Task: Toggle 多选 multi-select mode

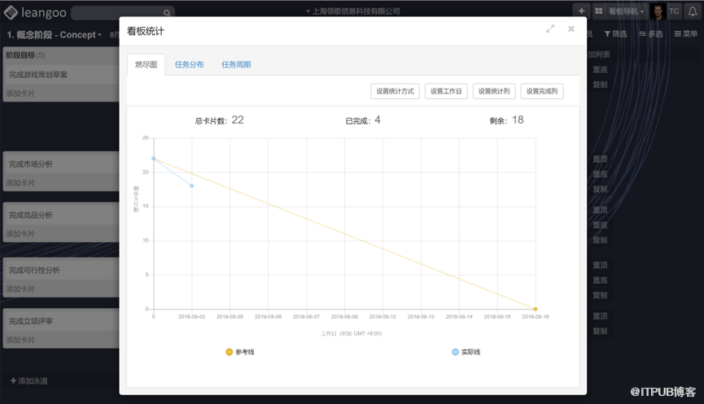Action: click(x=651, y=34)
